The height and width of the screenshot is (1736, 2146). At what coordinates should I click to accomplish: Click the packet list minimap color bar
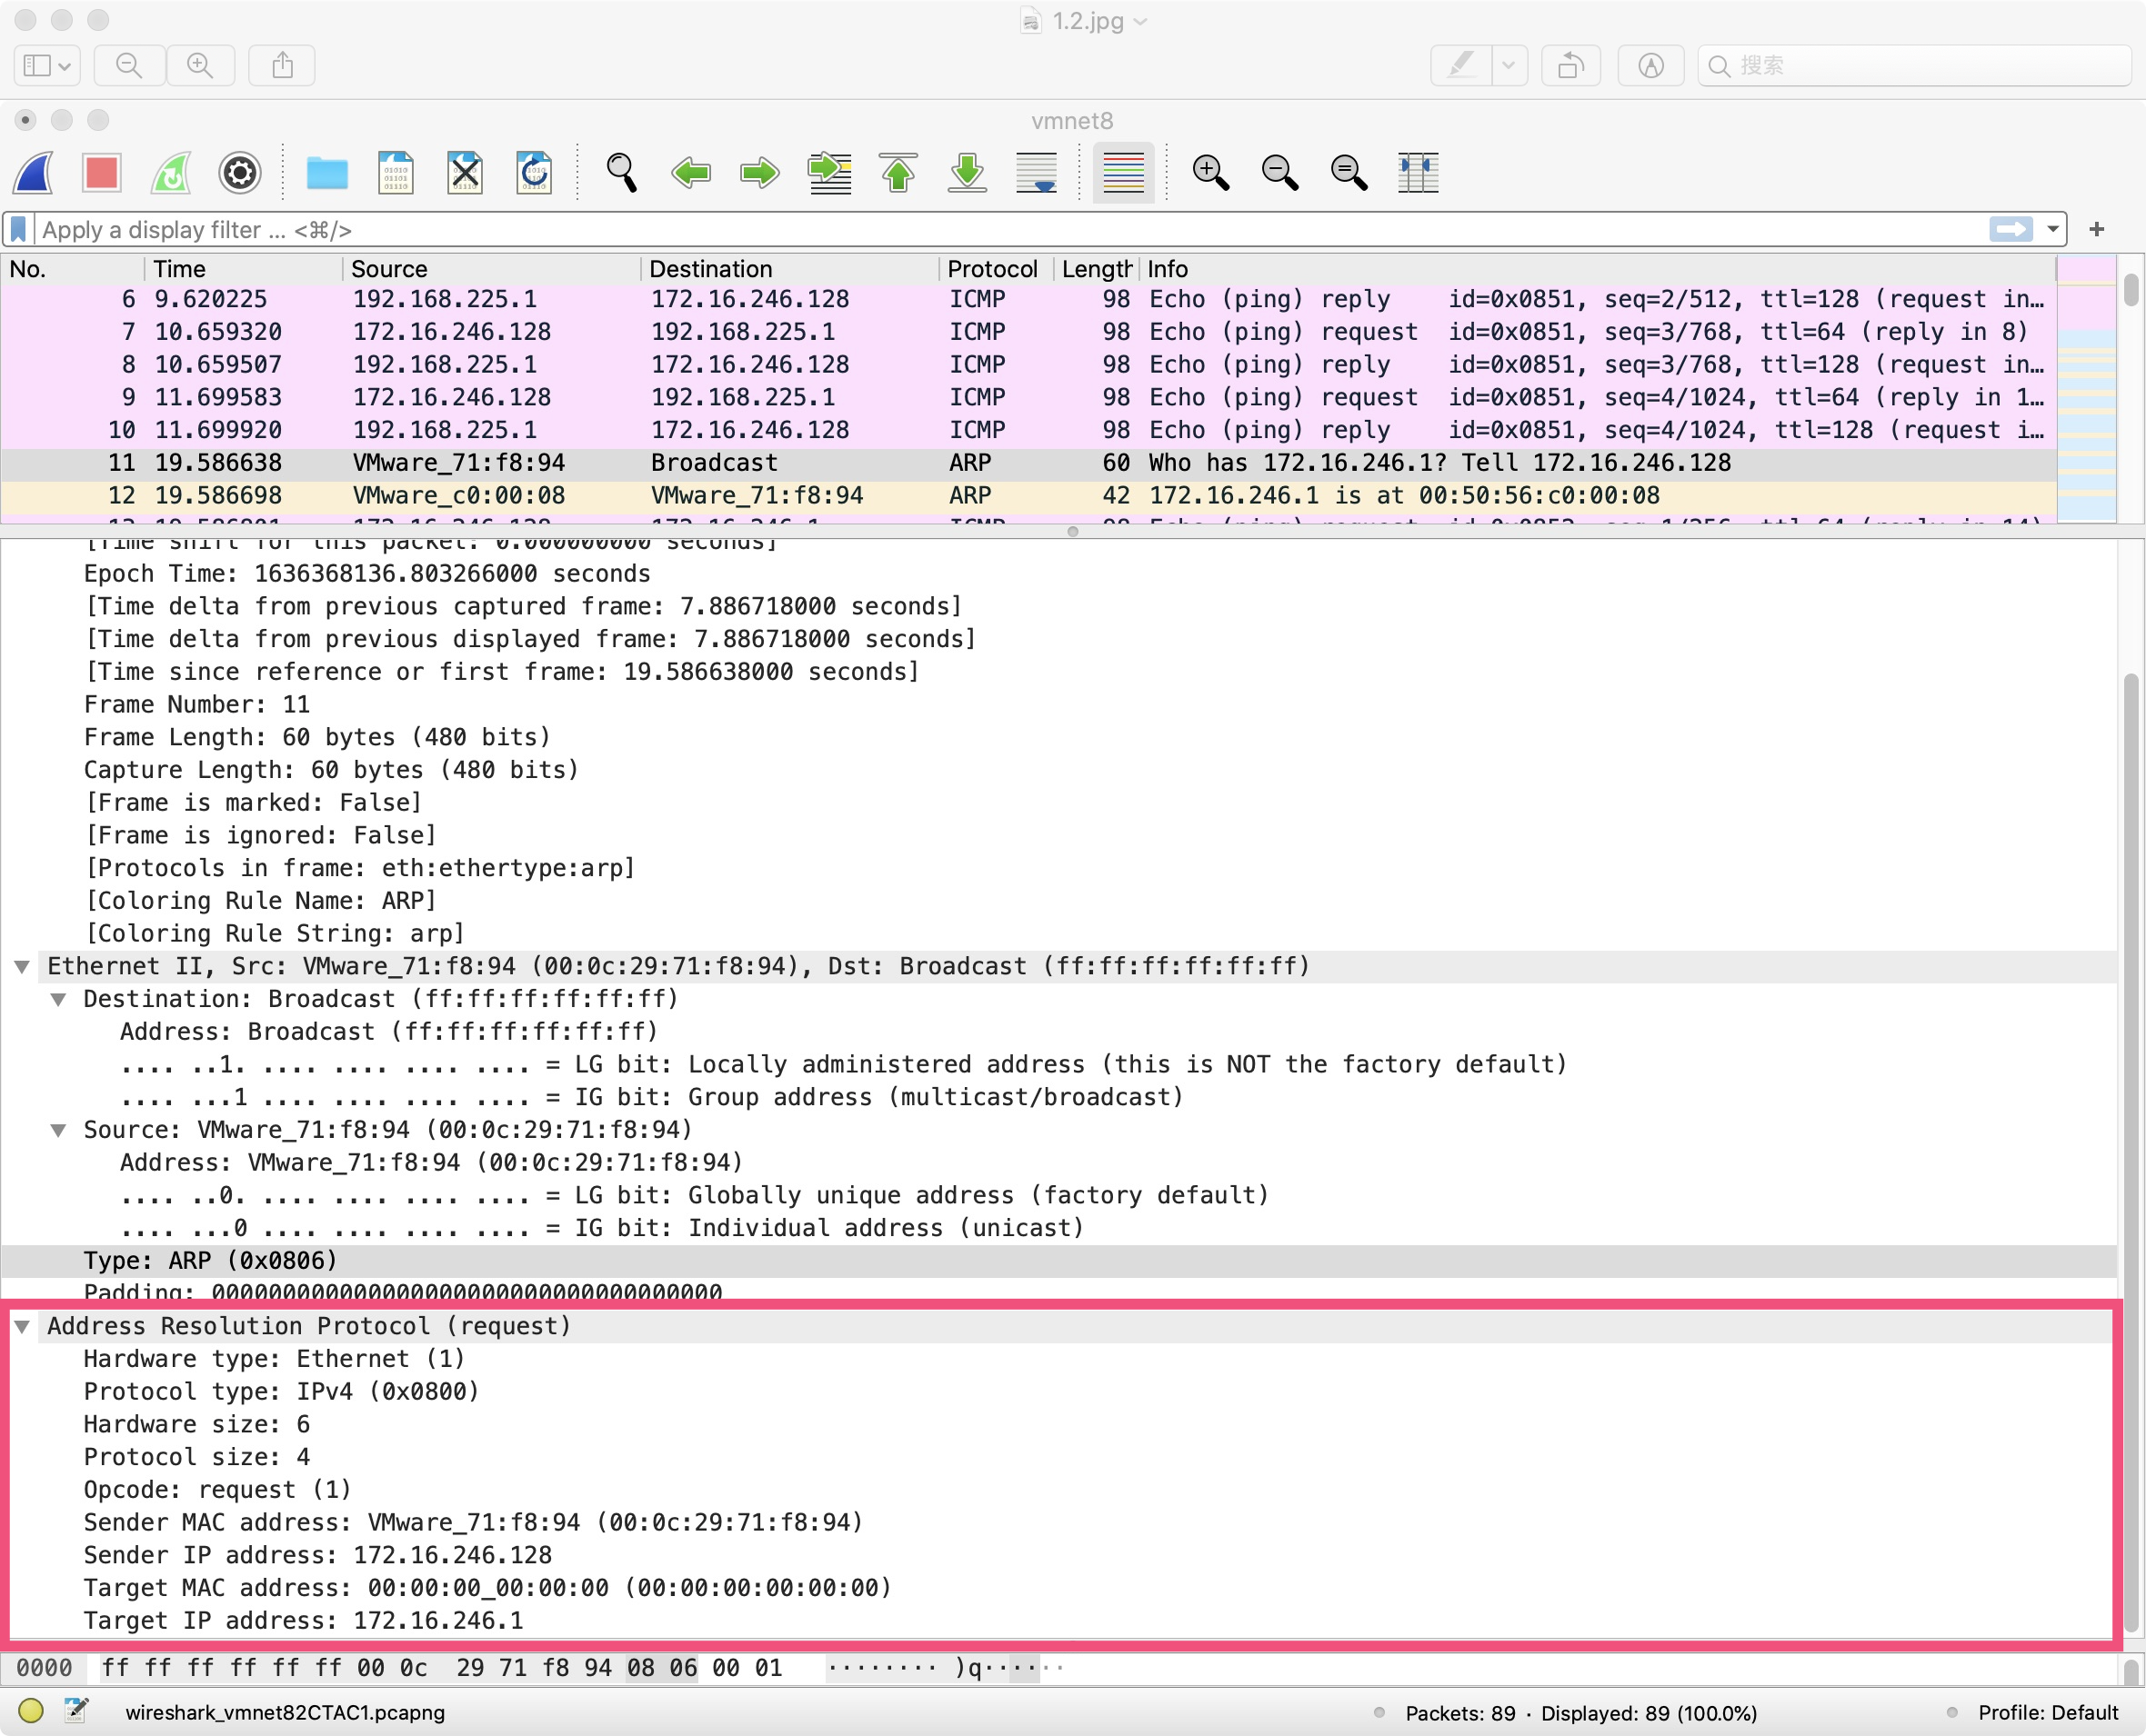click(x=2086, y=390)
